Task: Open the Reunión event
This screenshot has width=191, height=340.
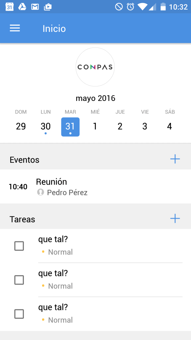Action: click(x=52, y=182)
